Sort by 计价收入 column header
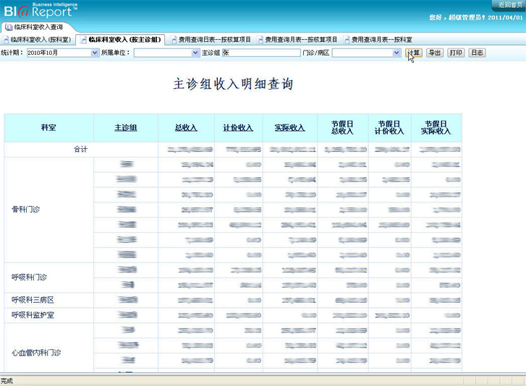The width and height of the screenshot is (526, 386). pos(239,128)
